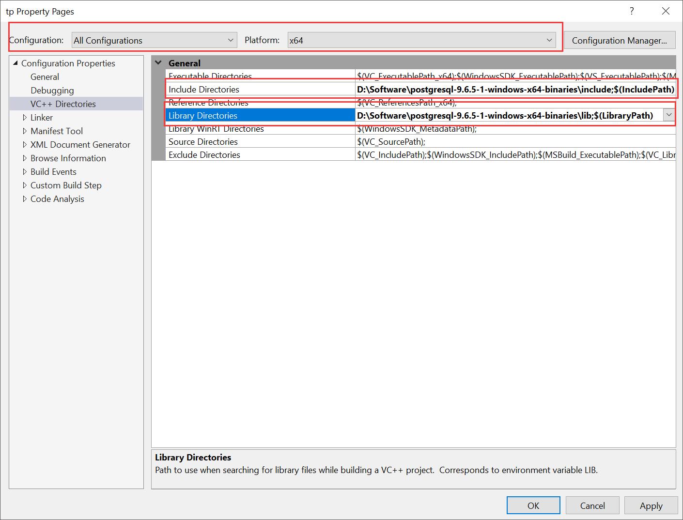Select the VC++ Directories page

[62, 104]
